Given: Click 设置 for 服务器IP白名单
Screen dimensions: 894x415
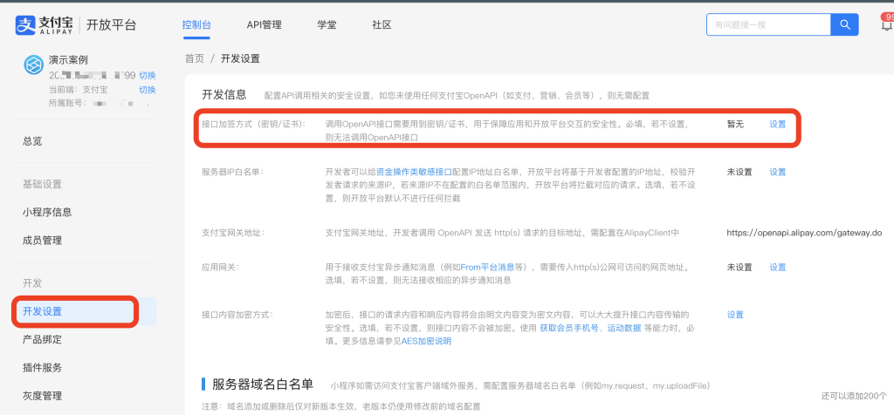Looking at the screenshot, I should pos(777,172).
